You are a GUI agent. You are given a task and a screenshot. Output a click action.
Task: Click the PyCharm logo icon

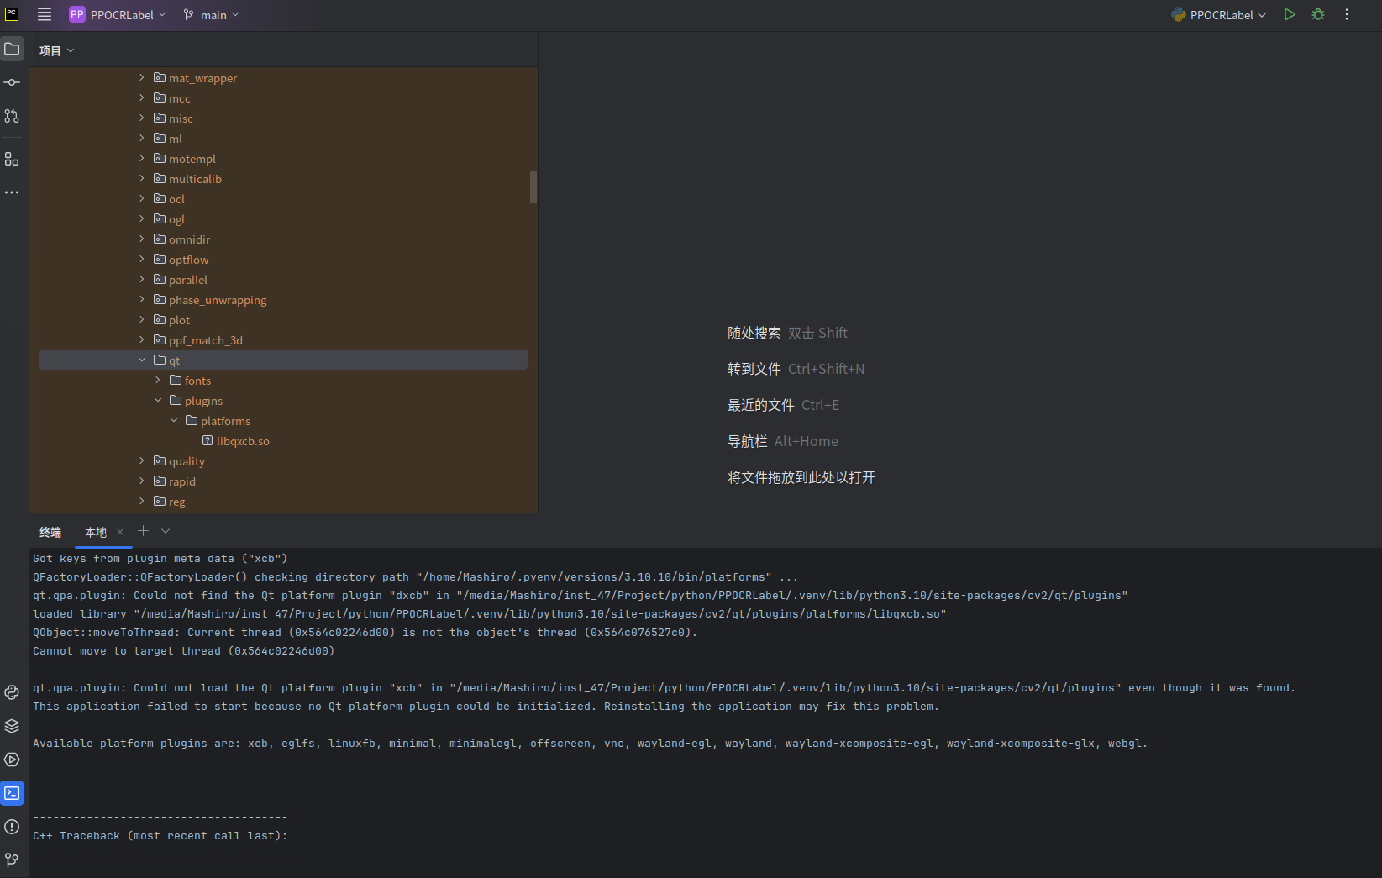[12, 14]
